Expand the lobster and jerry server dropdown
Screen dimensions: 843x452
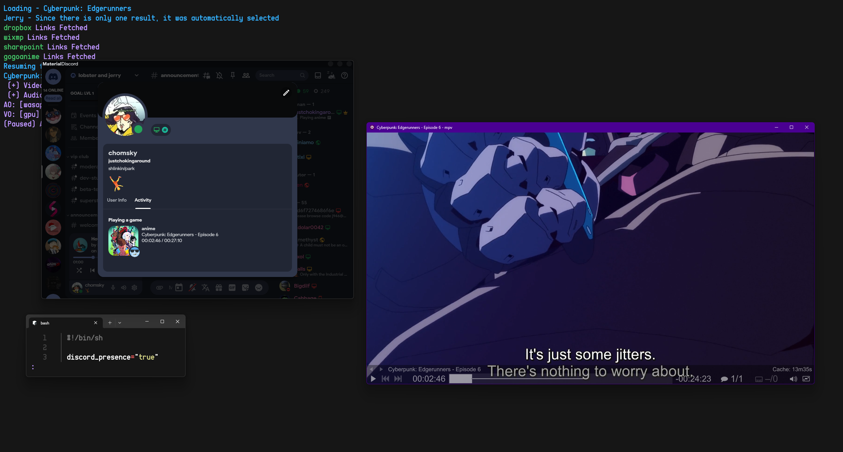(136, 75)
